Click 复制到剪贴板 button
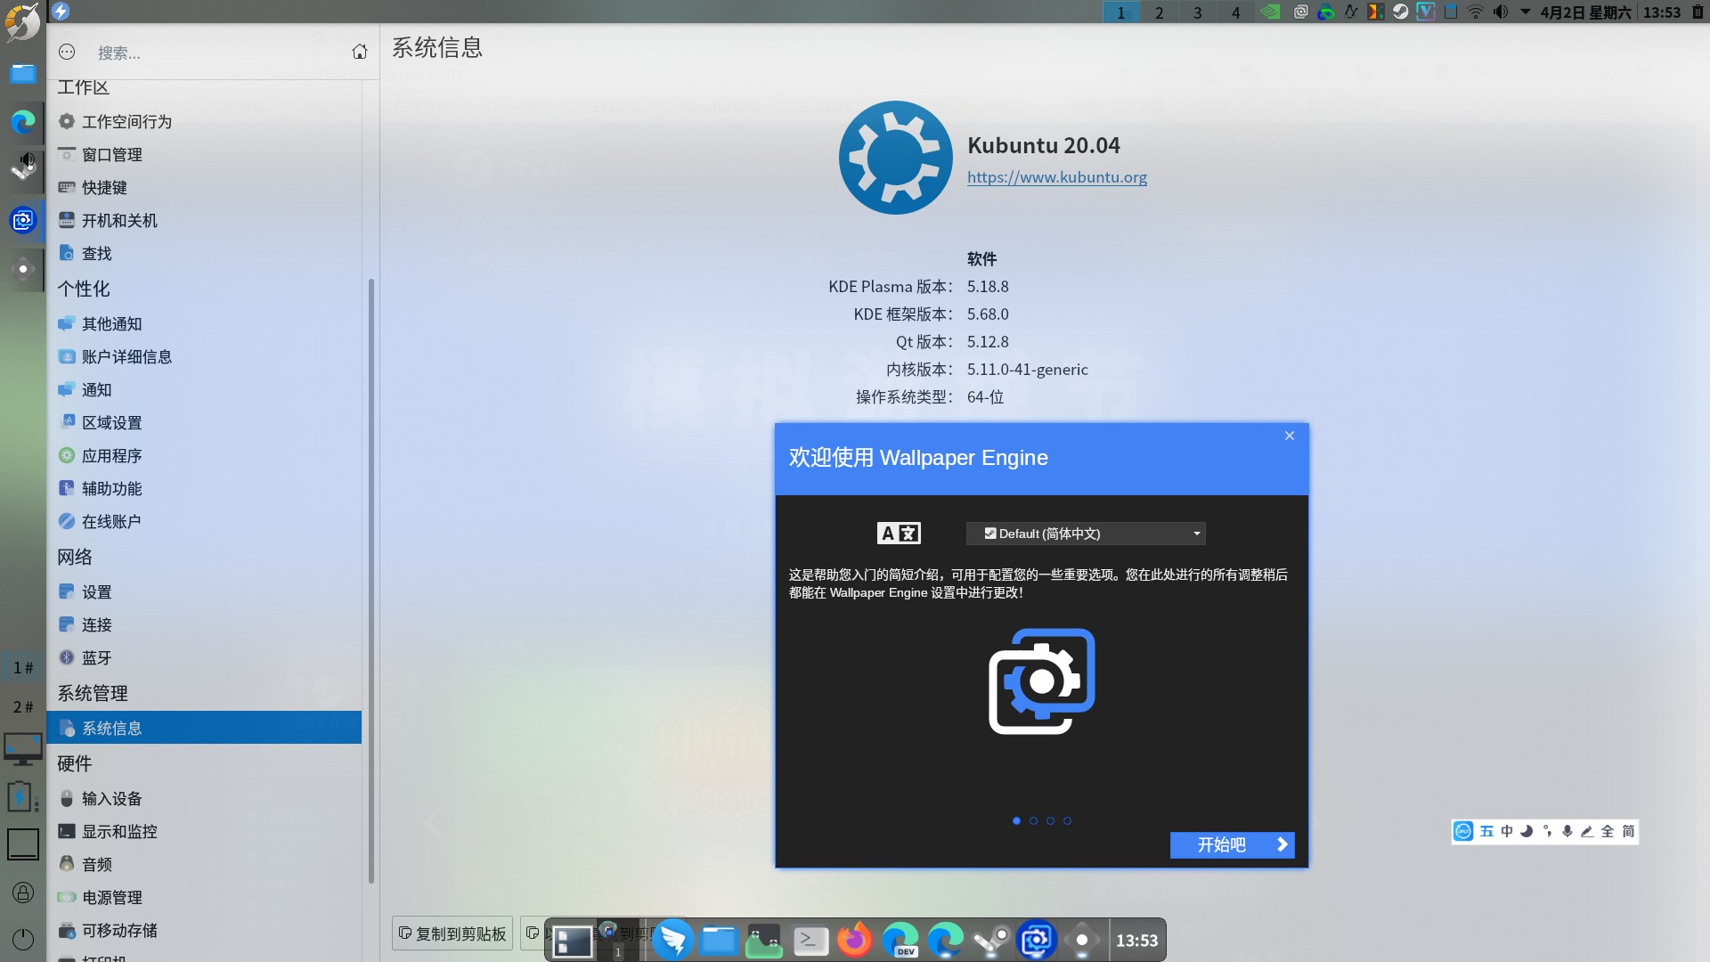The width and height of the screenshot is (1710, 962). [x=452, y=933]
